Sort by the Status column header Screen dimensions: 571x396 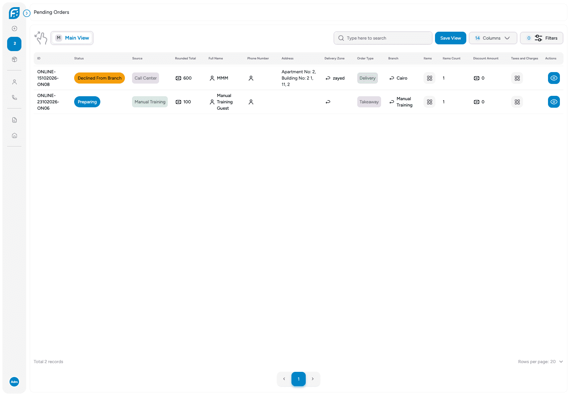click(79, 58)
